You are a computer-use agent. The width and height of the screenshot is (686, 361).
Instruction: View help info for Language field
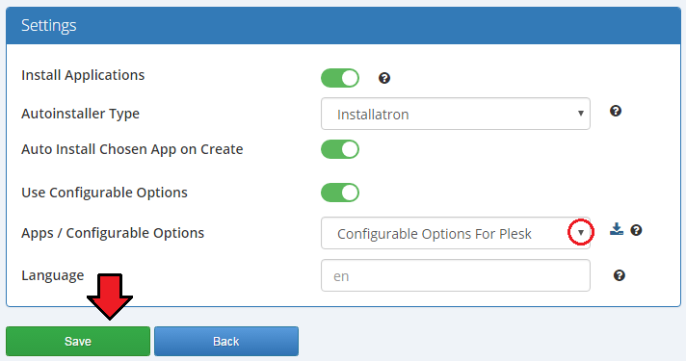620,275
